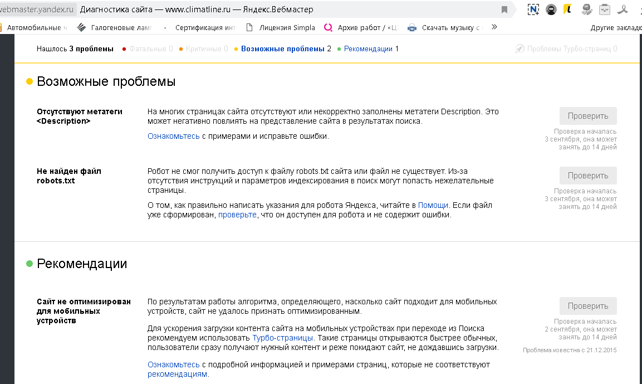Click the bookmark star icon in the address bar
642x384 pixels.
pyautogui.click(x=504, y=9)
